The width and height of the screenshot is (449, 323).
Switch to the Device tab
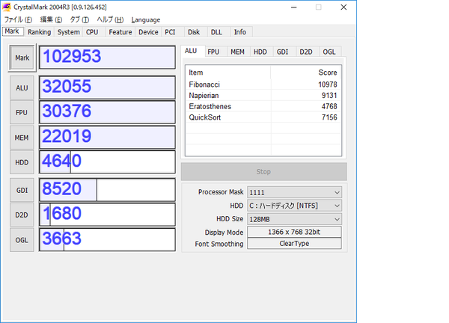click(148, 32)
